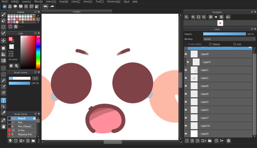Pop out the Color panel
This screenshot has height=148, width=257.
click(x=36, y=33)
